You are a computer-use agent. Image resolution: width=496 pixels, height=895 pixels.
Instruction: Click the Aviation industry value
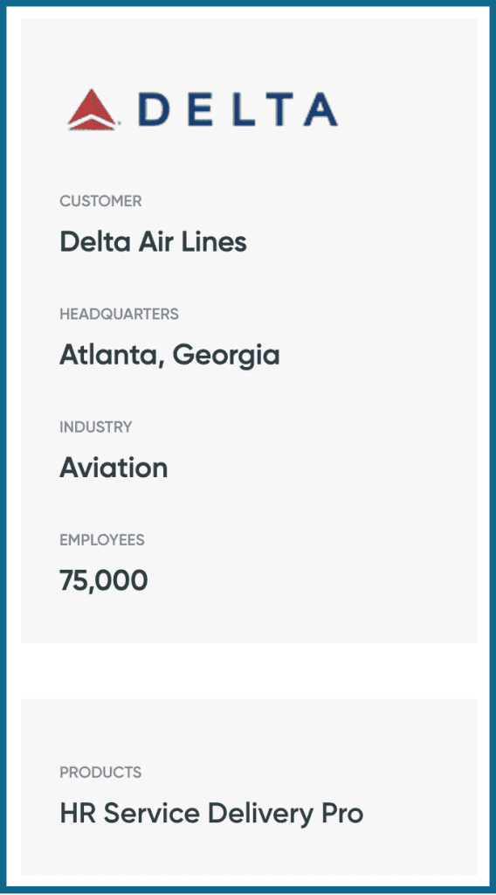pos(114,468)
